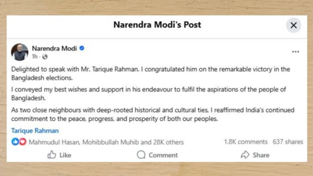Click the 1h post timestamp
The width and height of the screenshot is (313, 176).
pyautogui.click(x=35, y=57)
